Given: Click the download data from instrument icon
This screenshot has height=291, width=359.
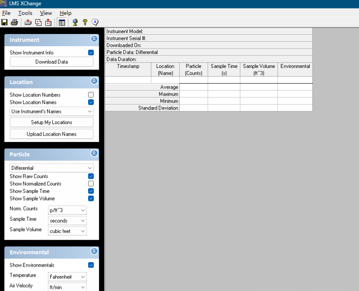Looking at the screenshot, I should 28,23.
